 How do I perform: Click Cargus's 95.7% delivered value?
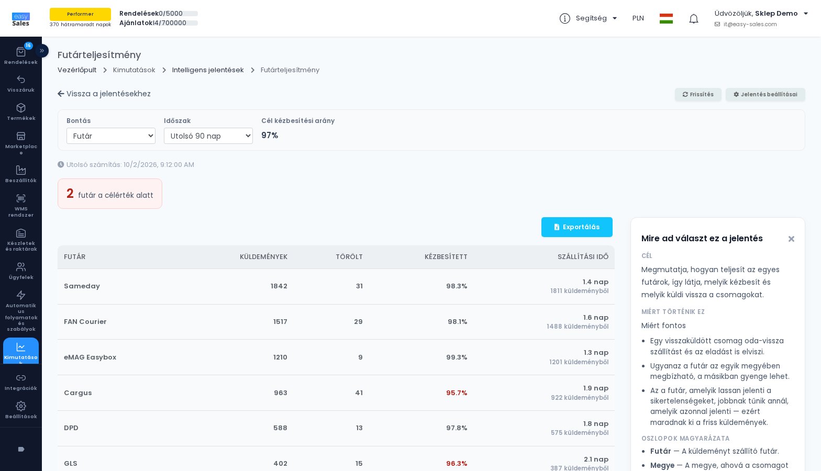tap(457, 393)
